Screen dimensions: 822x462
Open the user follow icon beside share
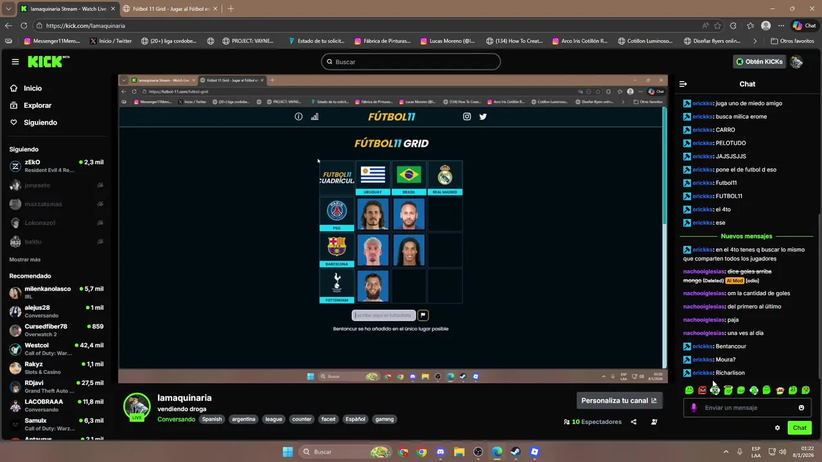point(654,422)
